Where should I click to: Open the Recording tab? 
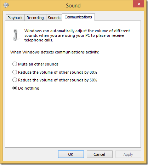click(x=35, y=18)
